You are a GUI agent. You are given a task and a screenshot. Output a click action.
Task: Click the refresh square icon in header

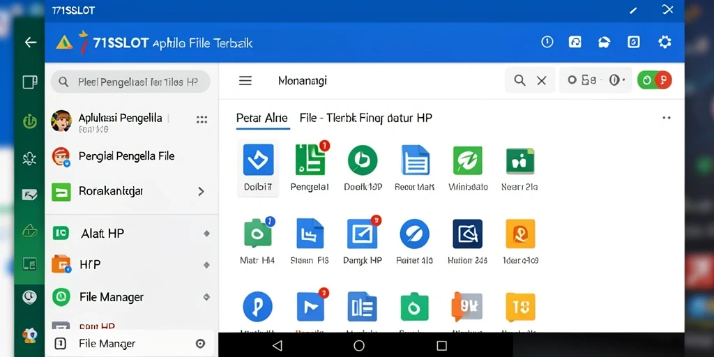click(x=575, y=43)
